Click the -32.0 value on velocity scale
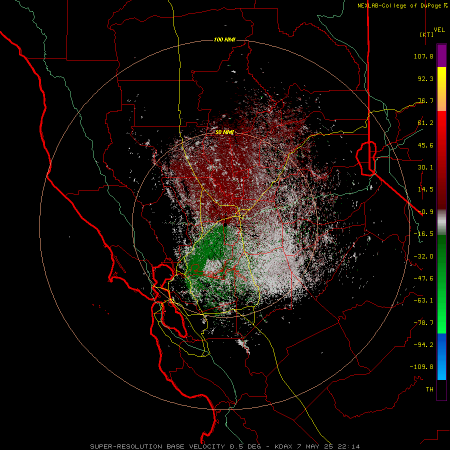This screenshot has height=450, width=450. coord(423,256)
